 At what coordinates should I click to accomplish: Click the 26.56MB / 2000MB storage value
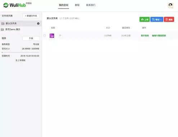(31, 49)
